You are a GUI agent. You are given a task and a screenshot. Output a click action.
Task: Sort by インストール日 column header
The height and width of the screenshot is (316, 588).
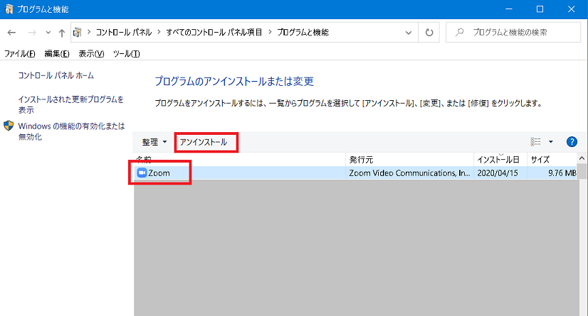pyautogui.click(x=500, y=160)
